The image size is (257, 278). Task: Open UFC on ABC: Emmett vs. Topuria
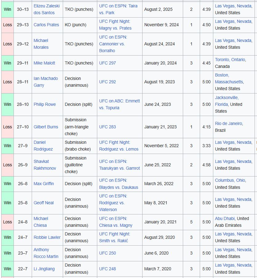(119, 104)
